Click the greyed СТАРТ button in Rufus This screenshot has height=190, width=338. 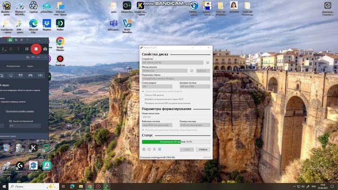coord(186,150)
